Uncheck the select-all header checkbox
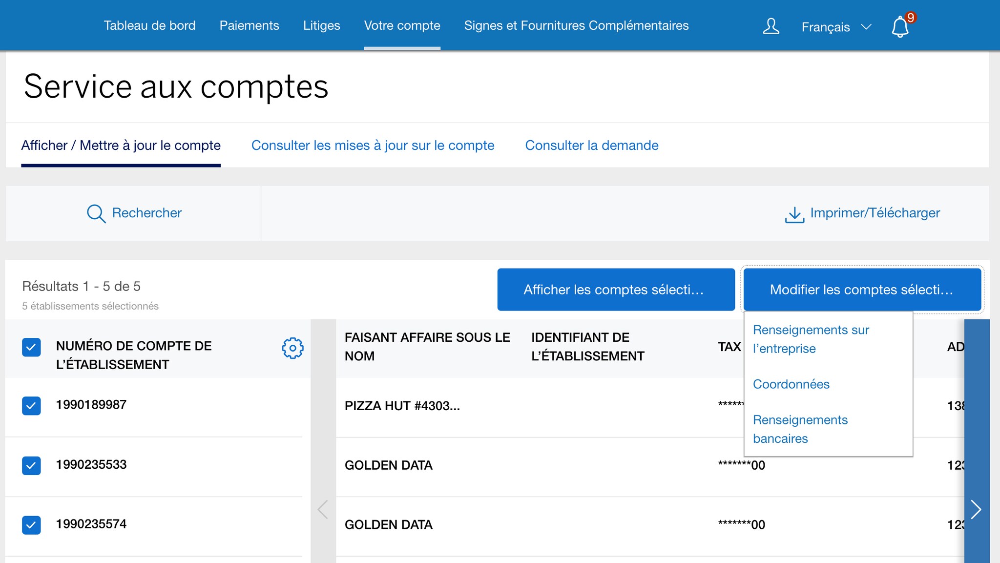 click(x=31, y=347)
